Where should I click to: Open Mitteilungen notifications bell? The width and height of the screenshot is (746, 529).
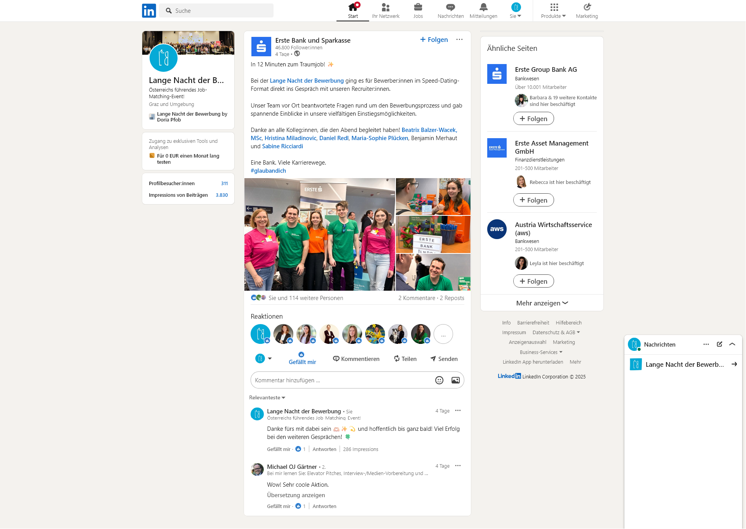pyautogui.click(x=483, y=10)
